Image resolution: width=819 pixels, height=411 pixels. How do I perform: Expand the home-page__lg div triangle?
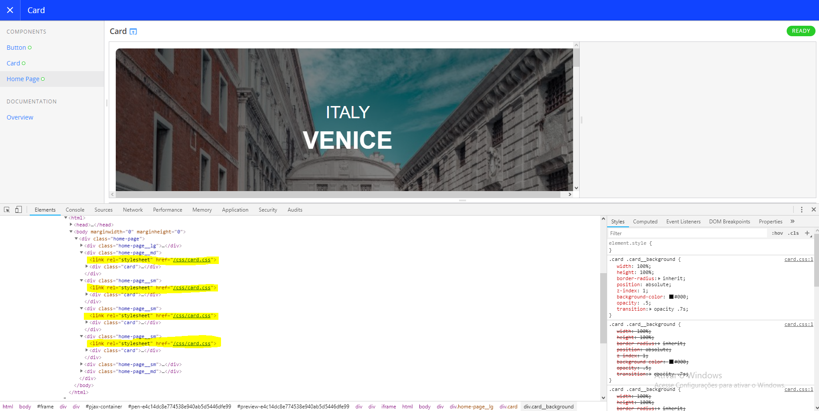coord(82,246)
